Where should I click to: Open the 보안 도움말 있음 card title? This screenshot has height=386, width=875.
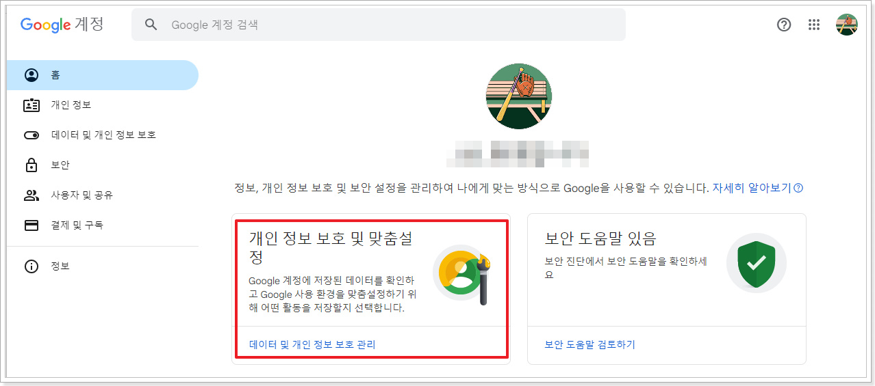pyautogui.click(x=600, y=238)
